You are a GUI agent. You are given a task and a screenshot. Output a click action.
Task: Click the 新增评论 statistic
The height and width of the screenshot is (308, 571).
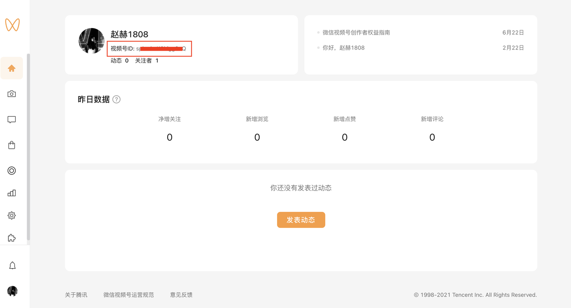432,129
